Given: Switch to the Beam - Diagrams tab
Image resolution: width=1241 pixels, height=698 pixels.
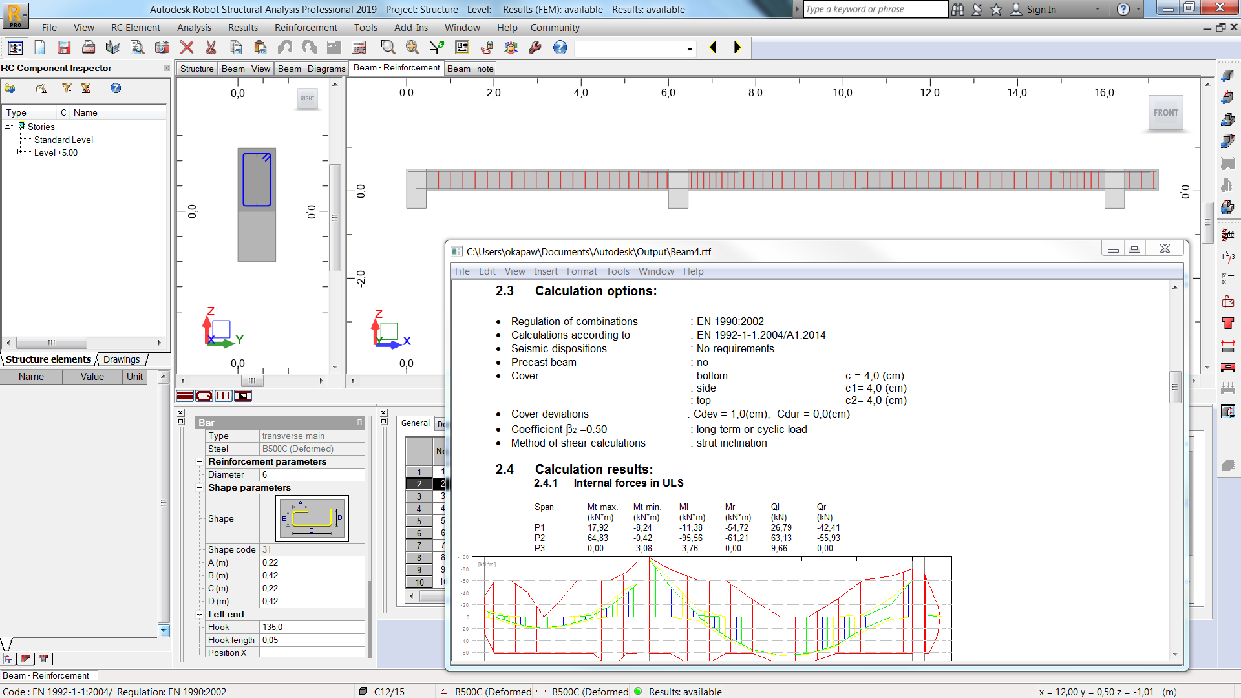Looking at the screenshot, I should click(x=311, y=69).
